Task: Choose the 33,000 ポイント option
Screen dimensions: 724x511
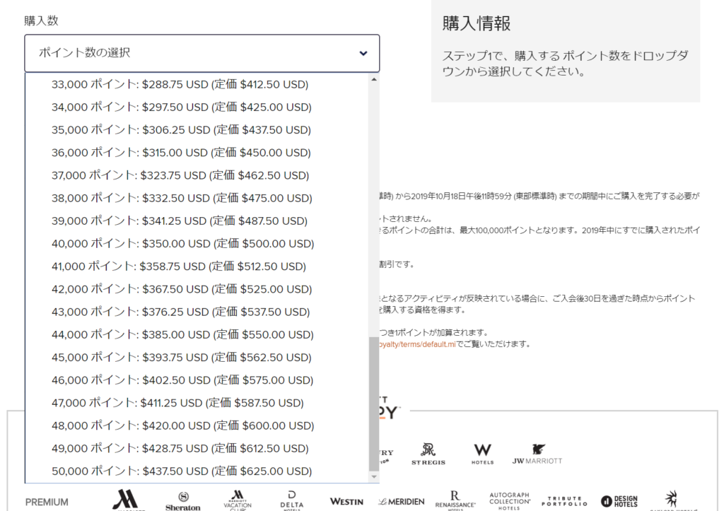Action: click(180, 85)
